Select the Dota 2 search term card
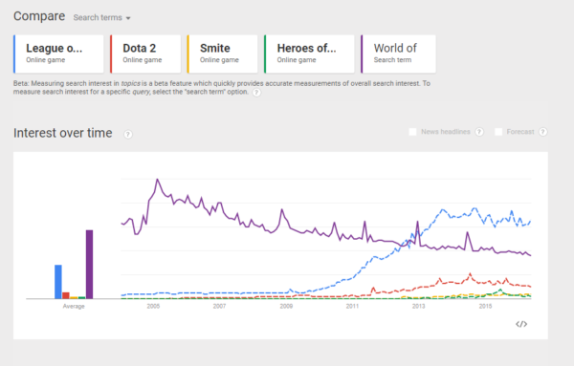This screenshot has height=366, width=574. tap(145, 54)
